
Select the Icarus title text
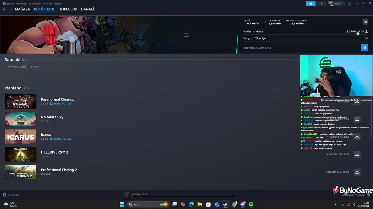coord(46,135)
